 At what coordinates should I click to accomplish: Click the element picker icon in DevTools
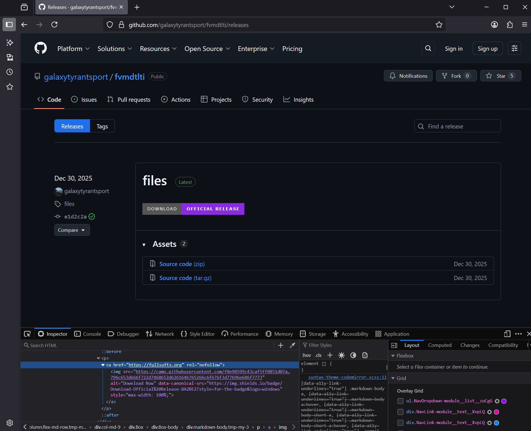[27, 334]
